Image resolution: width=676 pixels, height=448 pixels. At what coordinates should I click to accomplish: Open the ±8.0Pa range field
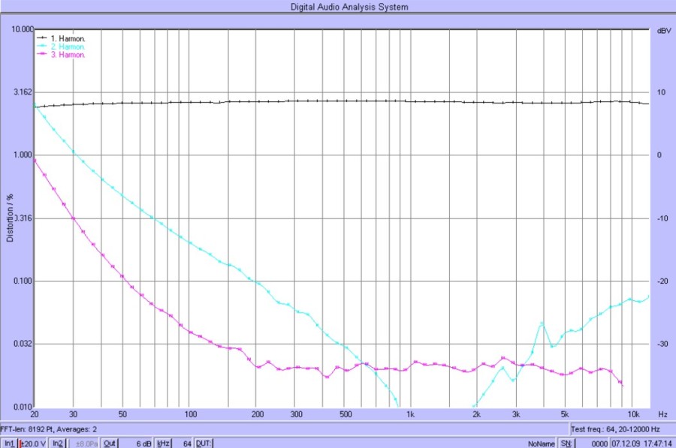pos(85,443)
